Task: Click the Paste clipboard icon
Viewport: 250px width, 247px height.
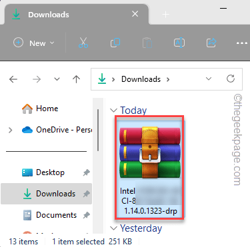Action: click(x=147, y=43)
